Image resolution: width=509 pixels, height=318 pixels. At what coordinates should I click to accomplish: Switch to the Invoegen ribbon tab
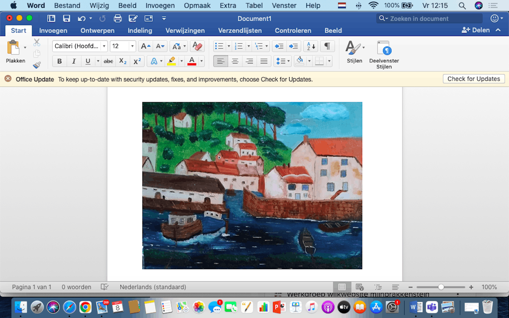(53, 31)
